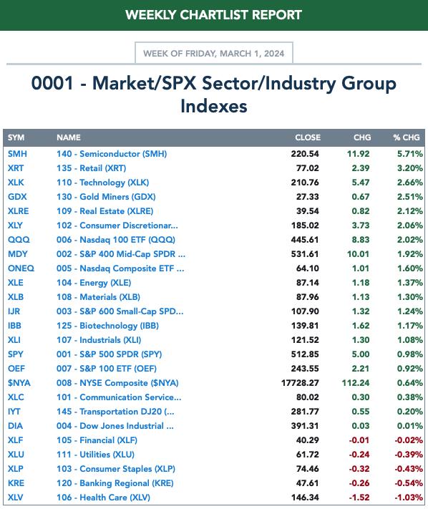
Task: Open 002 - S&P 400 Mid-Cap SPDR link
Action: [x=121, y=254]
